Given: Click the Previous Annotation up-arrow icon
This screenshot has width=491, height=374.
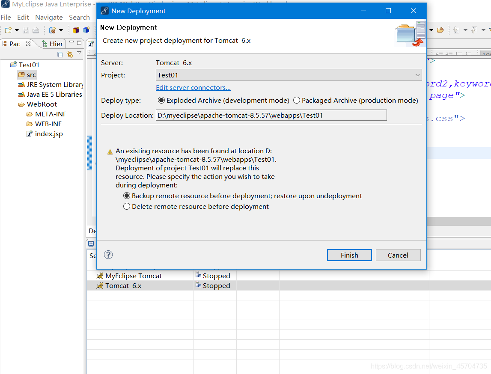Looking at the screenshot, I should [x=474, y=30].
